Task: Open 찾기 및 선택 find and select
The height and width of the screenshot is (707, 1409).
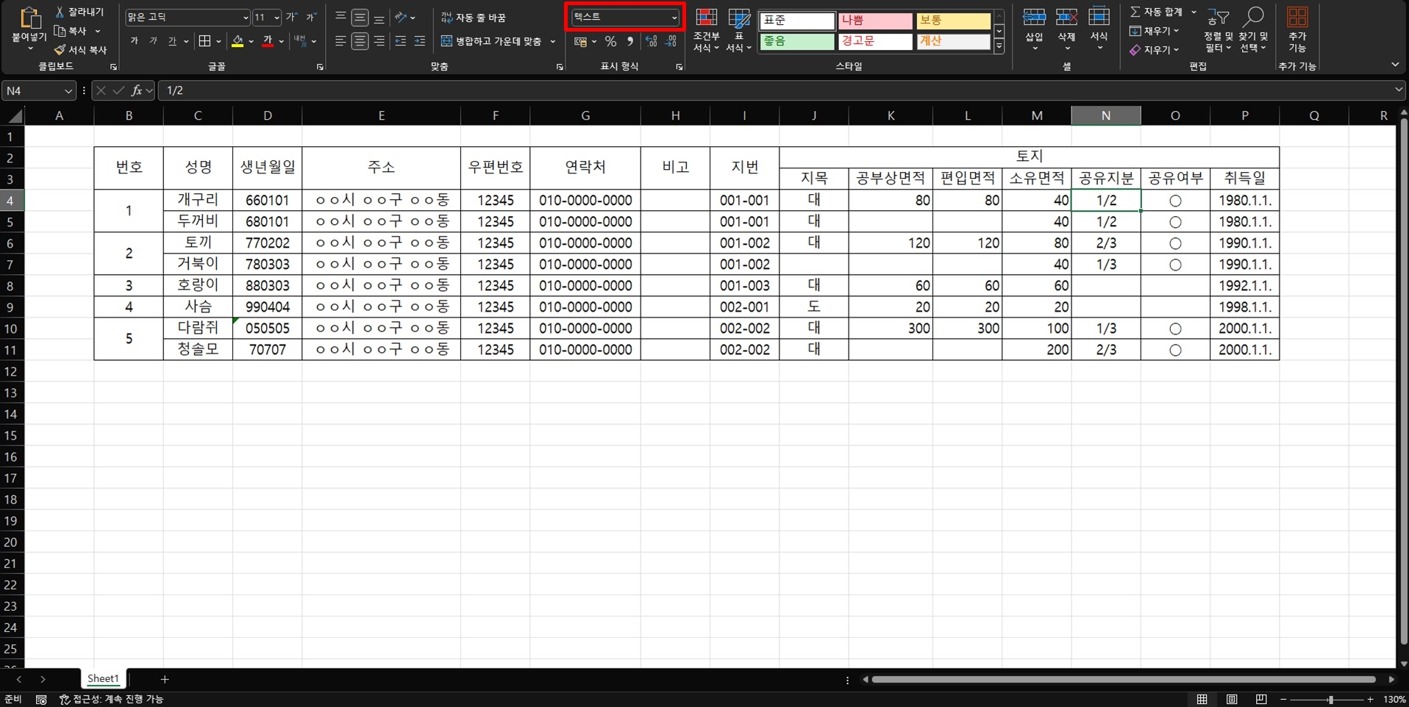Action: point(1253,30)
